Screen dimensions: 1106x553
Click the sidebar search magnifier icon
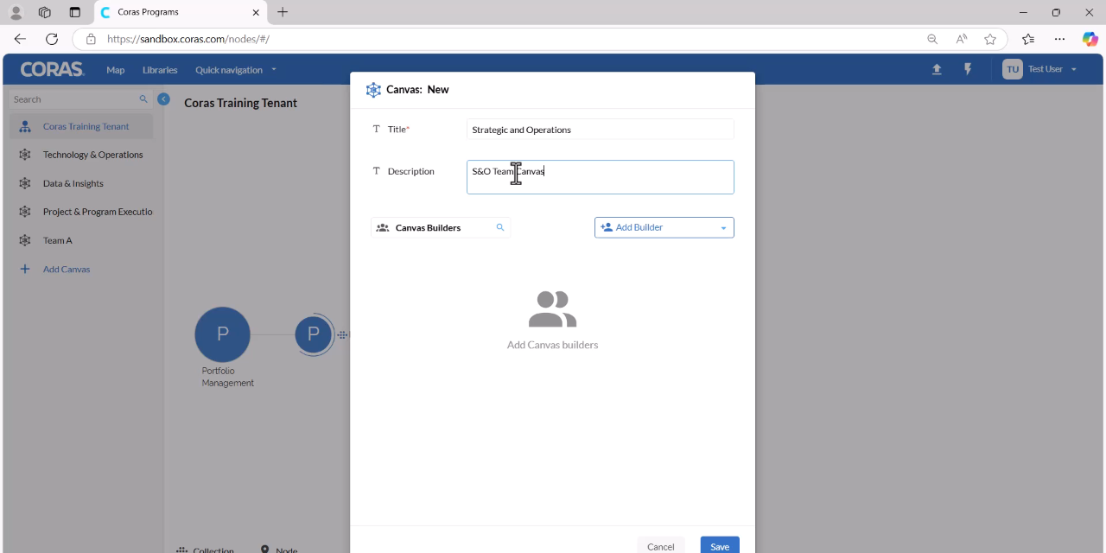(143, 99)
